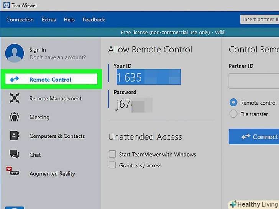Open the Extras menu

click(x=49, y=20)
